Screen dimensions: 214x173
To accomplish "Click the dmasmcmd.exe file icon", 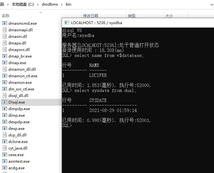I will point(5,23).
